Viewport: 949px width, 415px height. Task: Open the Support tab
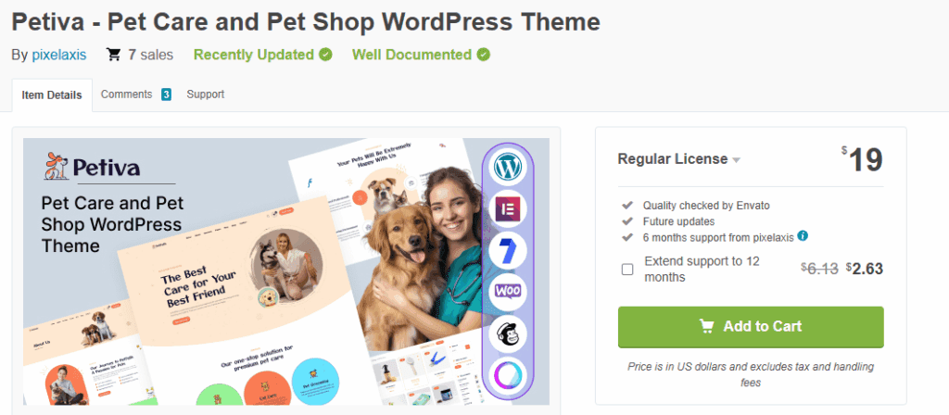205,94
